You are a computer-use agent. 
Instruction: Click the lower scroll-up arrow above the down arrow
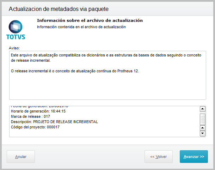tap(203, 128)
